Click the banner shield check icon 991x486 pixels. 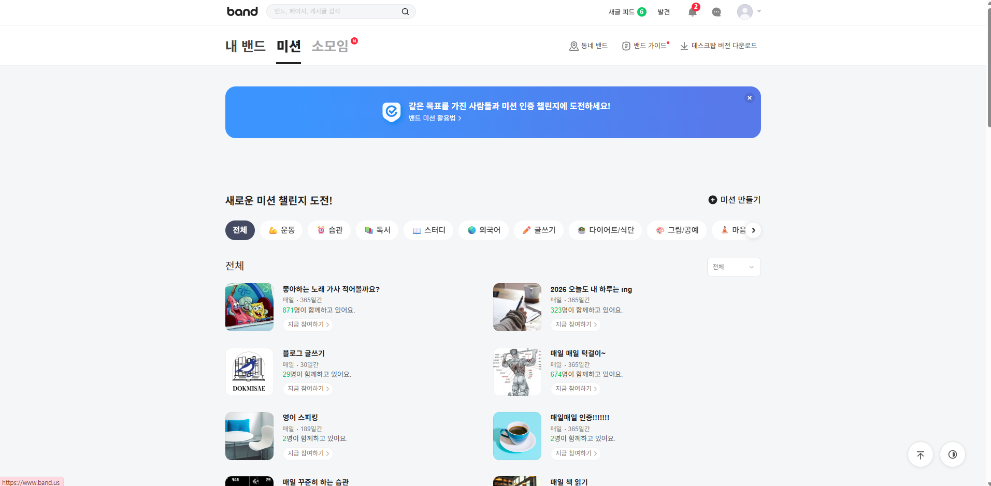pyautogui.click(x=392, y=112)
